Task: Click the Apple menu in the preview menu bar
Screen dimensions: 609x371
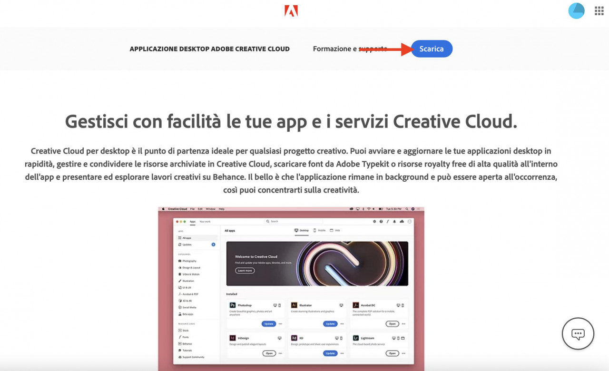Action: 163,209
